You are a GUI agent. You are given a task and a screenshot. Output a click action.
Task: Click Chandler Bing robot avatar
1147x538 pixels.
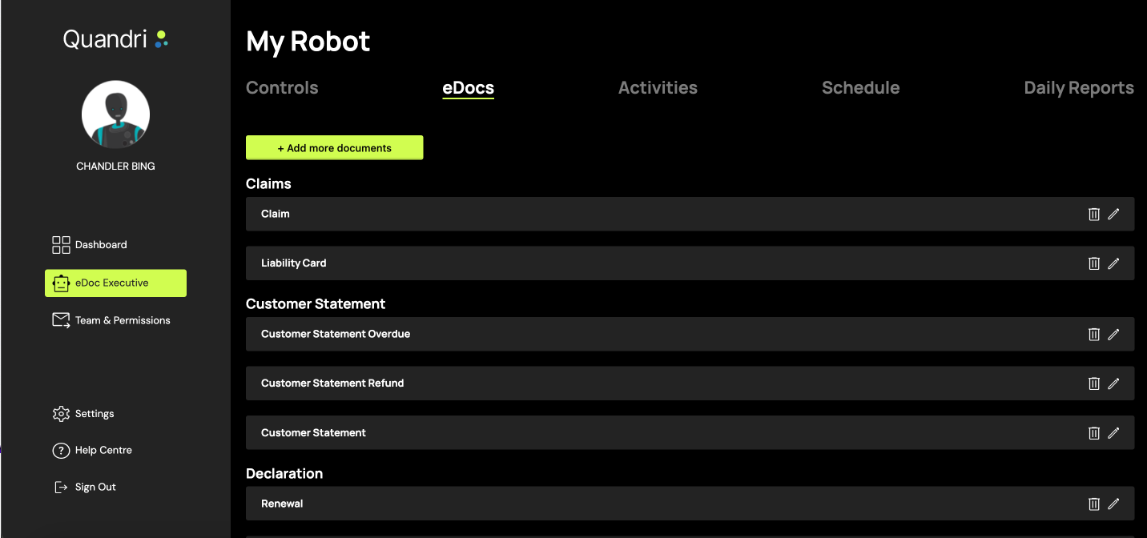[x=115, y=114]
